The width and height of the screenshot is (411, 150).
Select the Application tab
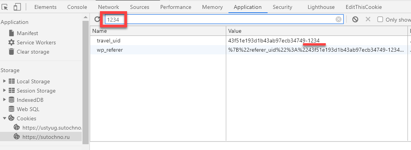point(248,7)
